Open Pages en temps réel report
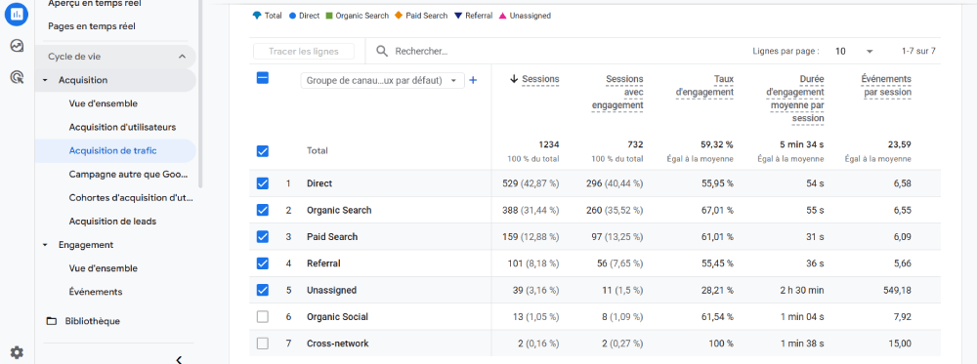Viewport: 977px width, 364px height. [92, 26]
